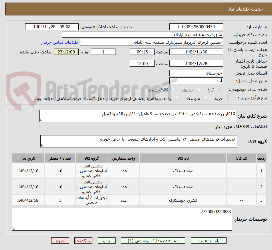The height and width of the screenshot is (250, 272).
Task: Click the buyer name field شهرداری منطقه سه آبادان
Action: pyautogui.click(x=142, y=35)
